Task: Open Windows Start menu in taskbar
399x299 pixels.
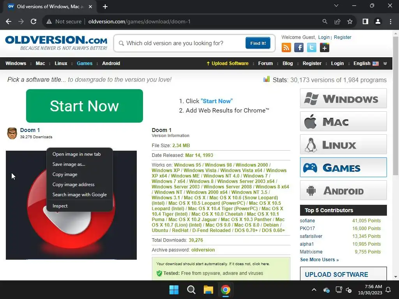Action: (174, 290)
